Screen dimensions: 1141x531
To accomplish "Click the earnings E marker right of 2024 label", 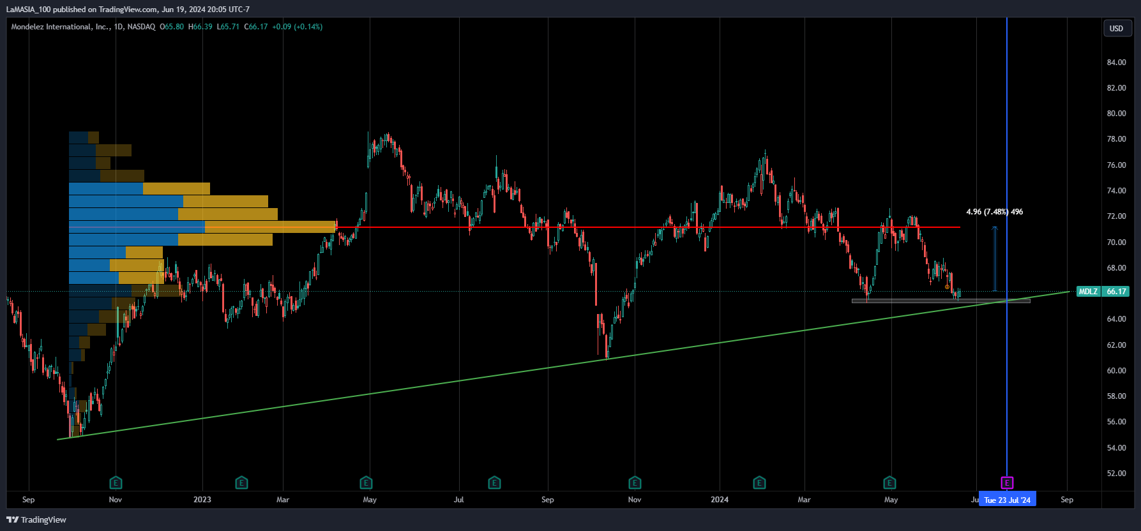I will click(759, 482).
